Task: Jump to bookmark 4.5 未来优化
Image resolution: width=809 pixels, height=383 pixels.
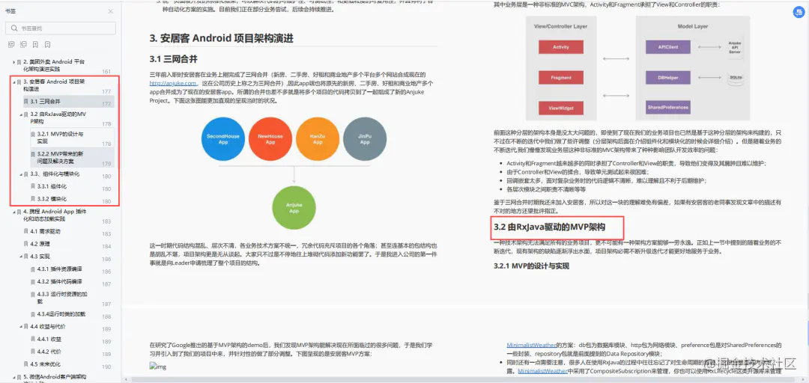Action: [x=45, y=364]
